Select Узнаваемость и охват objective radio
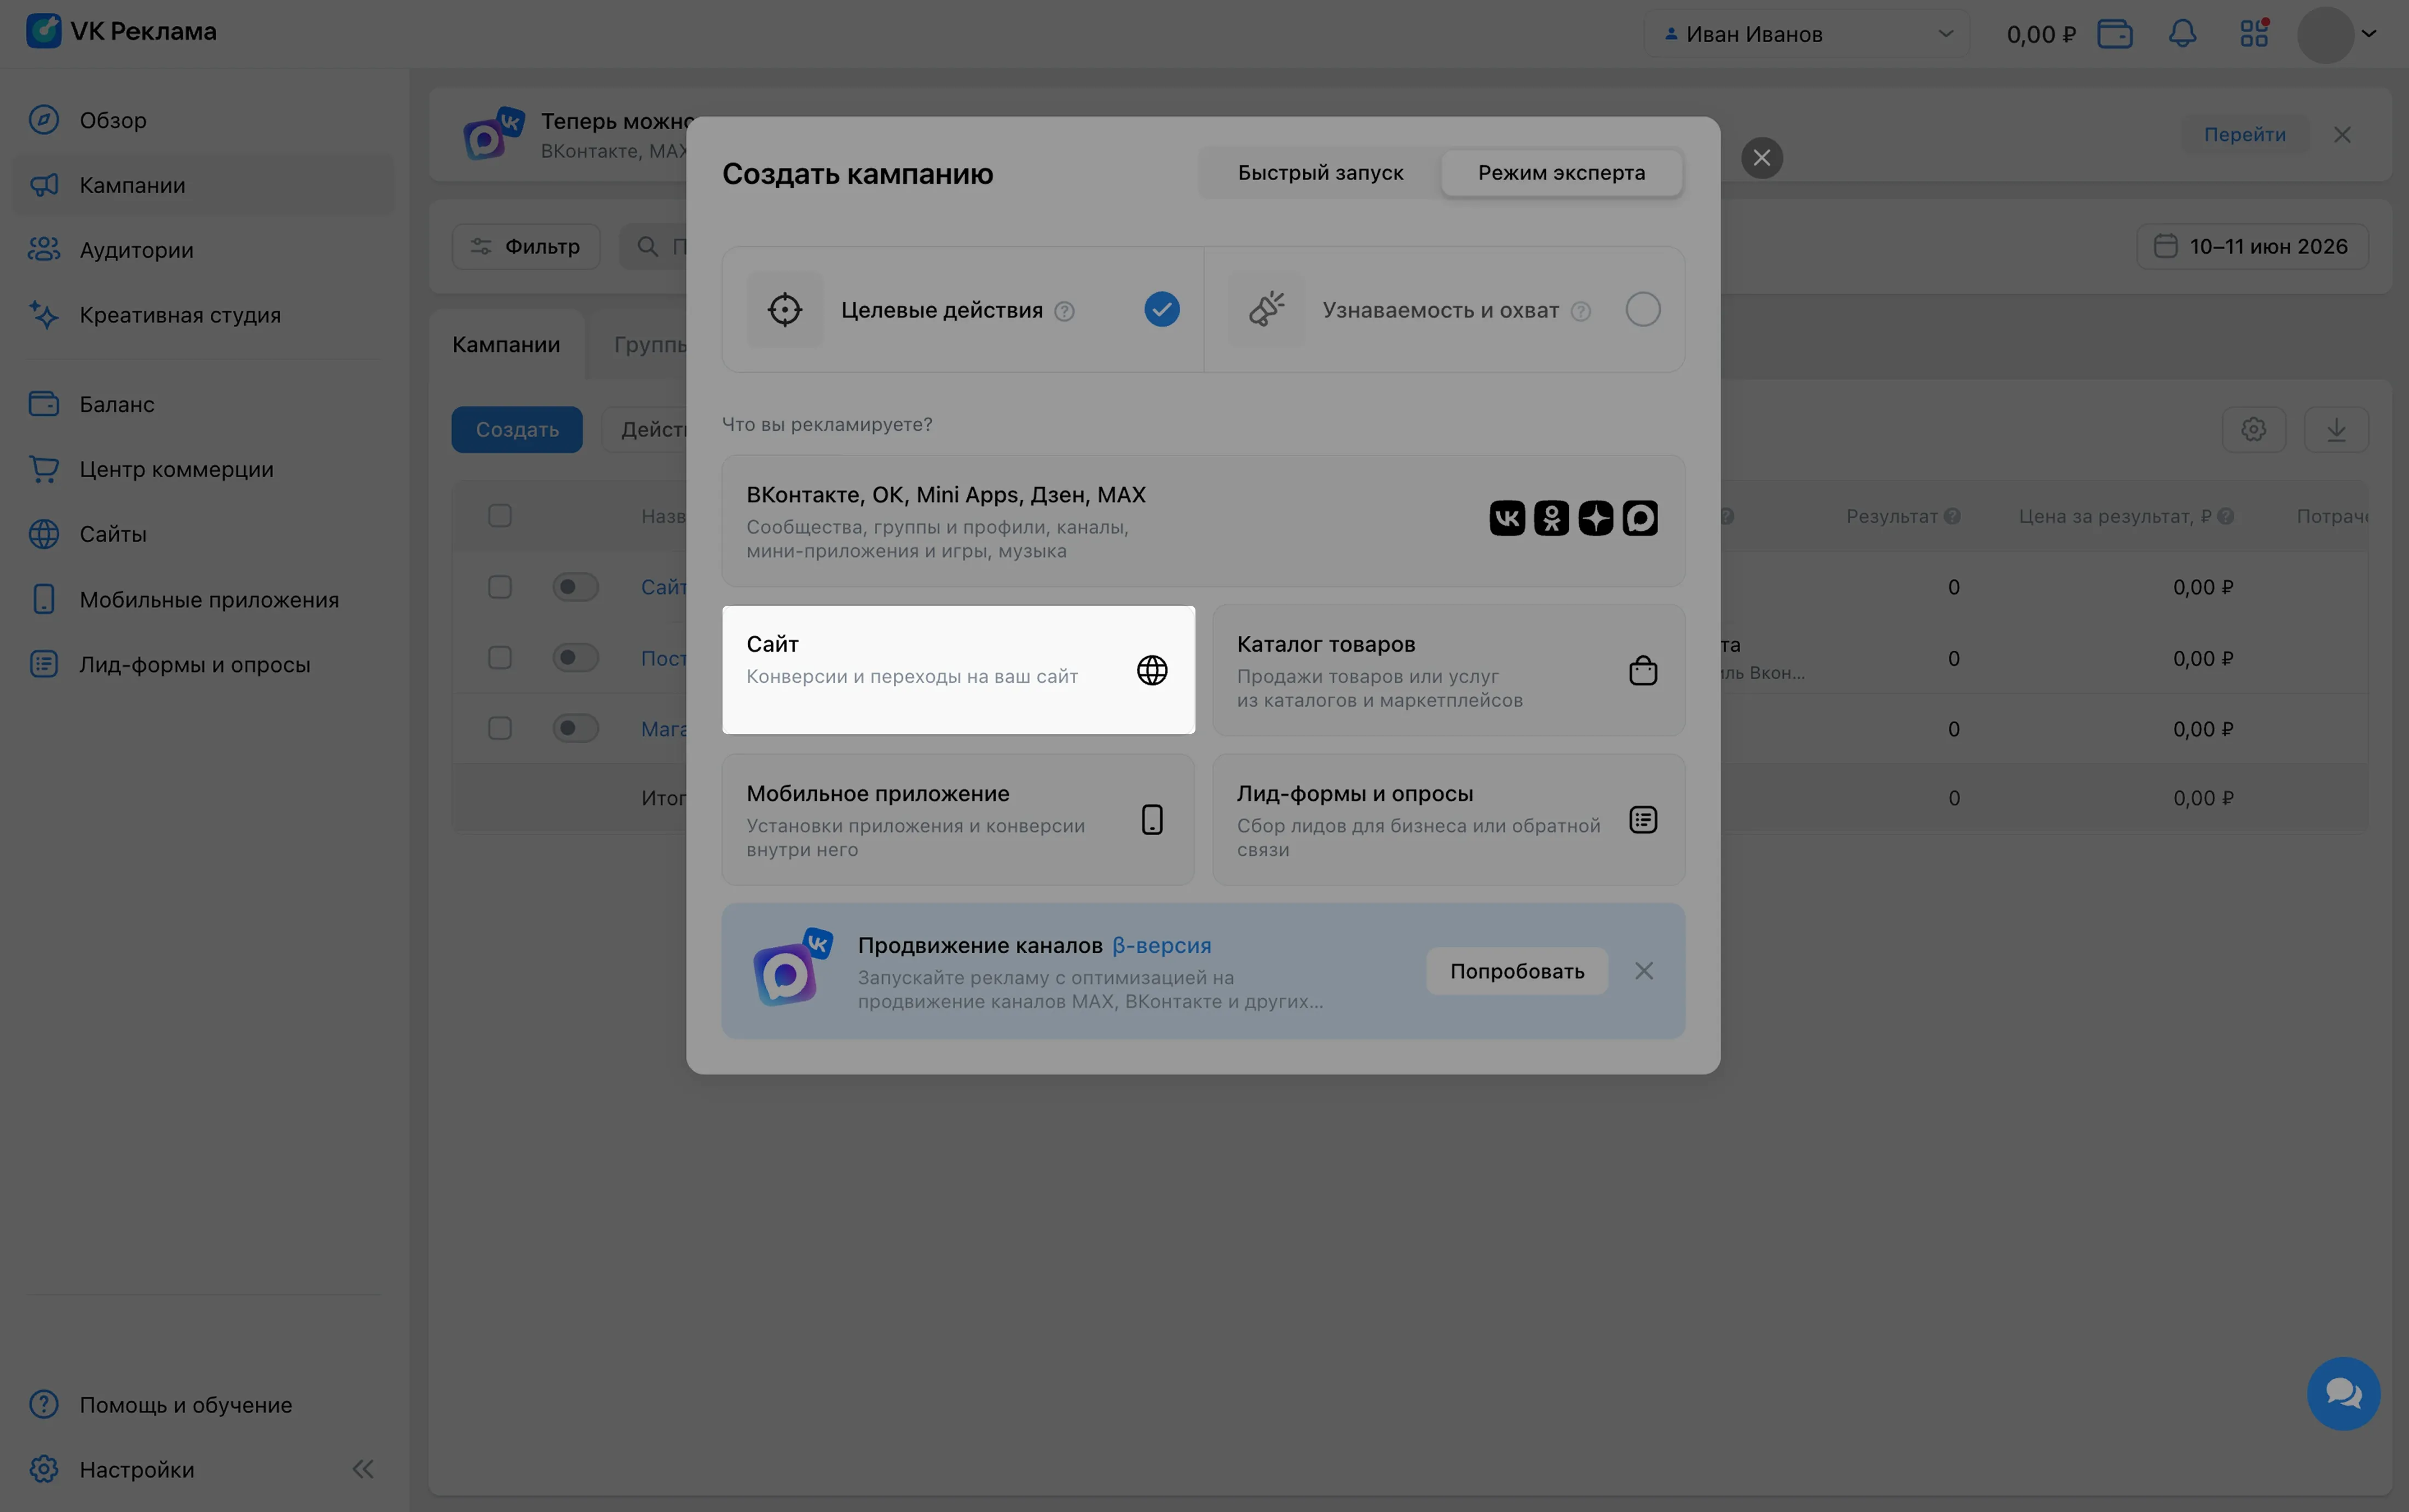Viewport: 2409px width, 1512px height. click(1642, 310)
